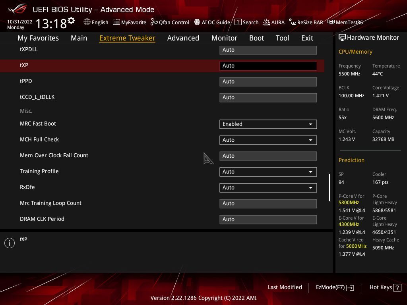Select Extreme Tweaker tab
This screenshot has height=305, width=407.
[x=128, y=38]
